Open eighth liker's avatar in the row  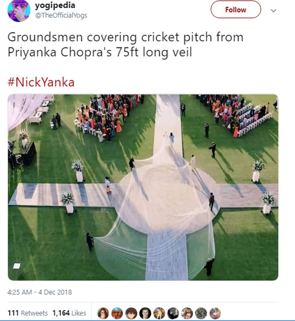click(x=201, y=313)
